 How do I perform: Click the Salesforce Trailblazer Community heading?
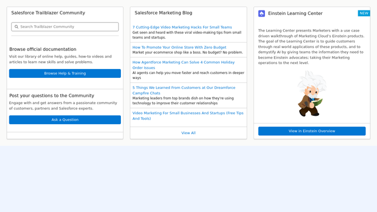point(48,13)
